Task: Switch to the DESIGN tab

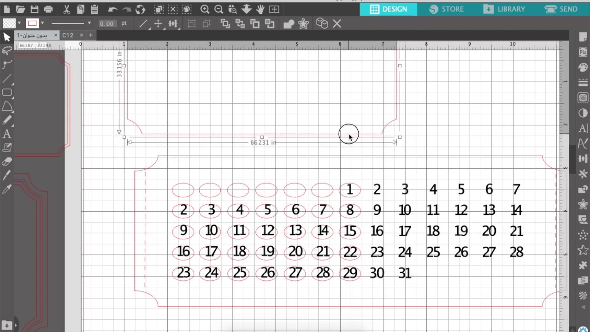Action: (389, 9)
